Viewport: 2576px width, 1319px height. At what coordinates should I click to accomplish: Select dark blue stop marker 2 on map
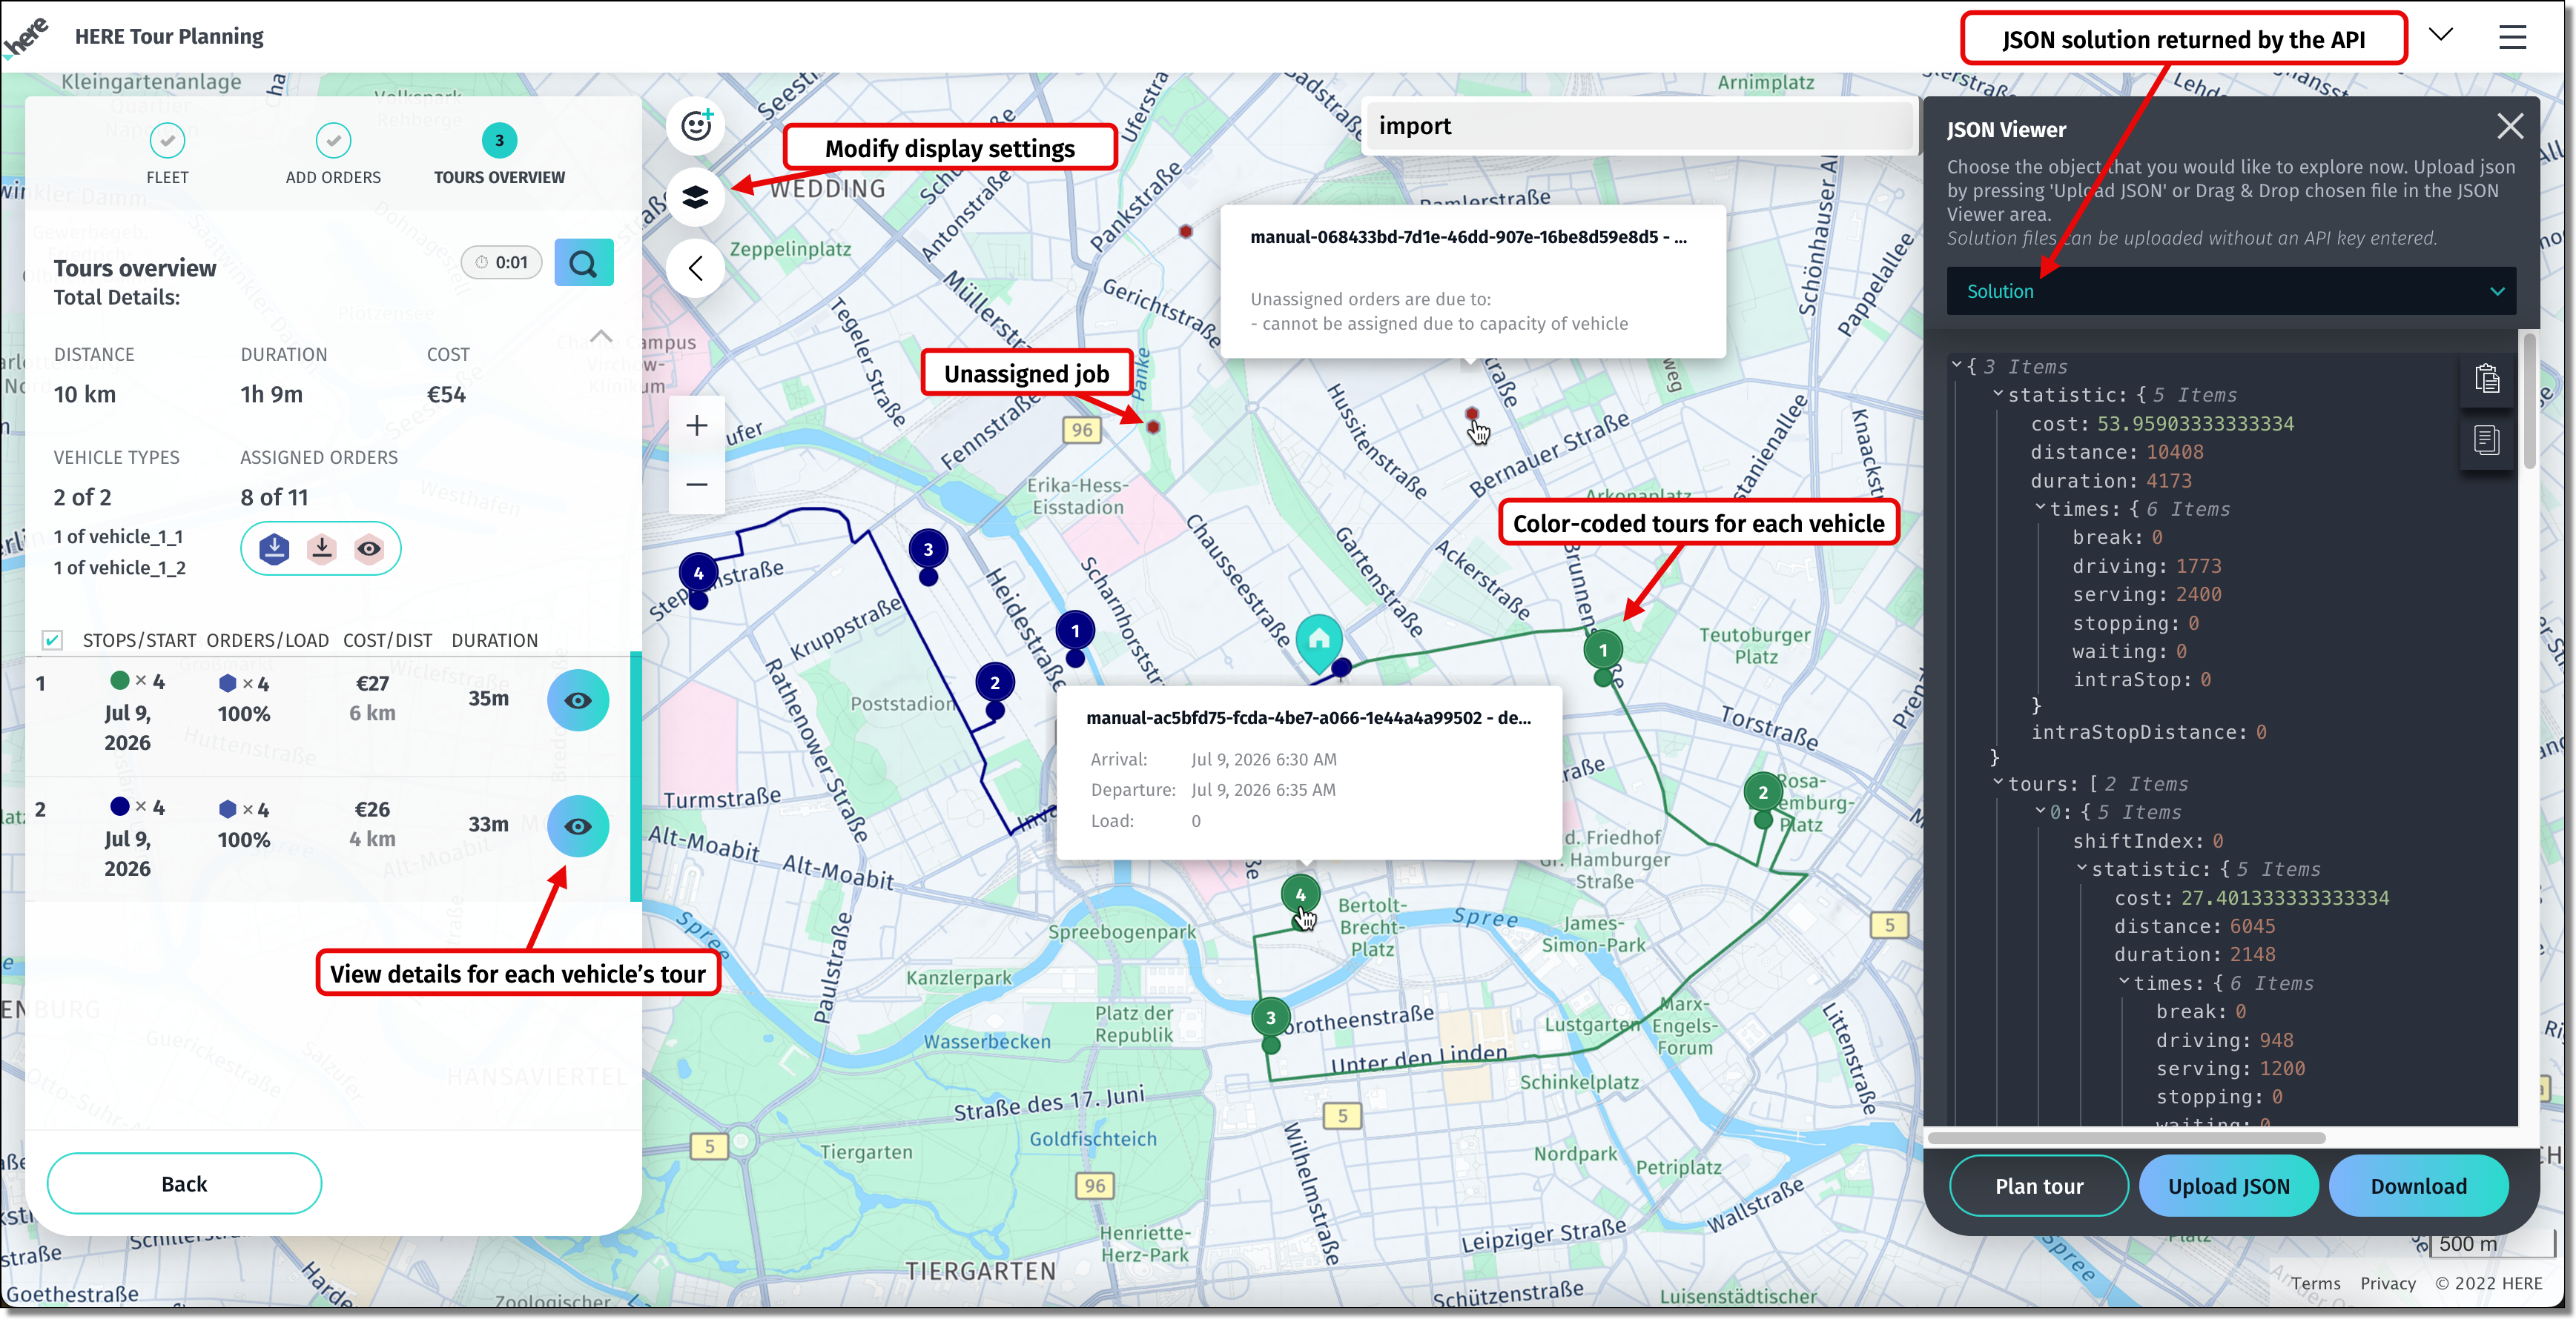tap(995, 683)
